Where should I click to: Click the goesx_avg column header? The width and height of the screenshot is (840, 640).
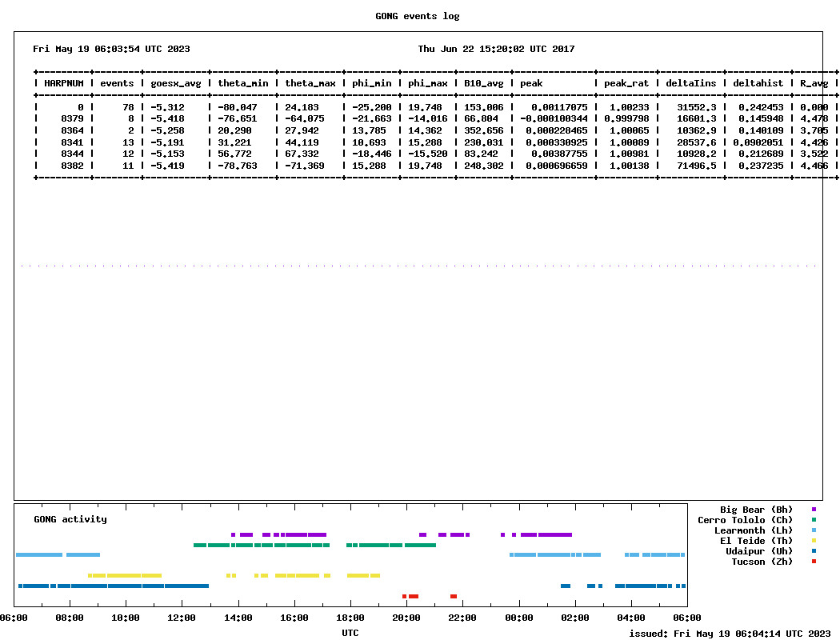tap(176, 83)
